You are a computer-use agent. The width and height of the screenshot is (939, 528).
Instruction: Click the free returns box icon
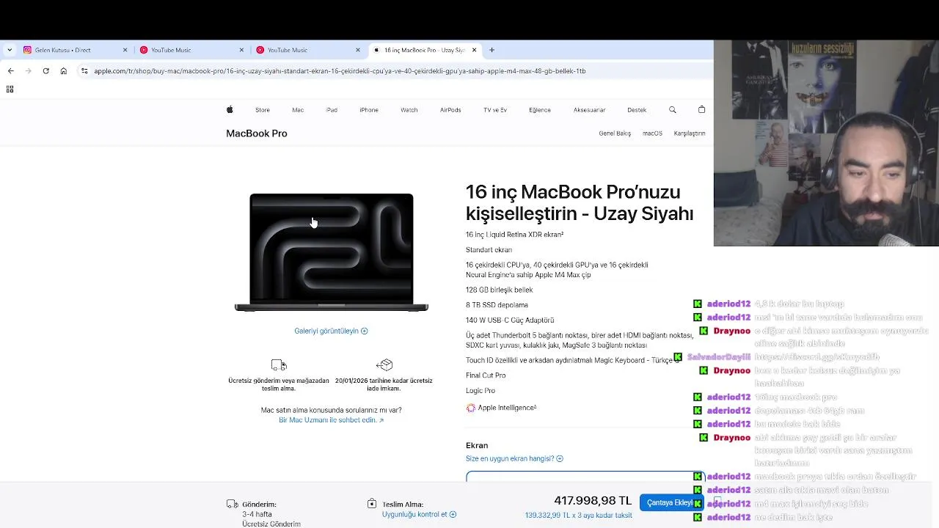pyautogui.click(x=384, y=364)
